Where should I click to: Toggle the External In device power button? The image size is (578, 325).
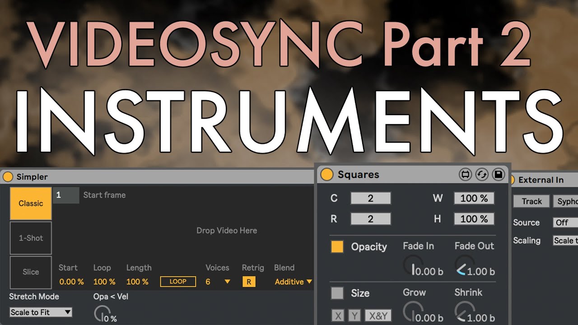tap(512, 180)
